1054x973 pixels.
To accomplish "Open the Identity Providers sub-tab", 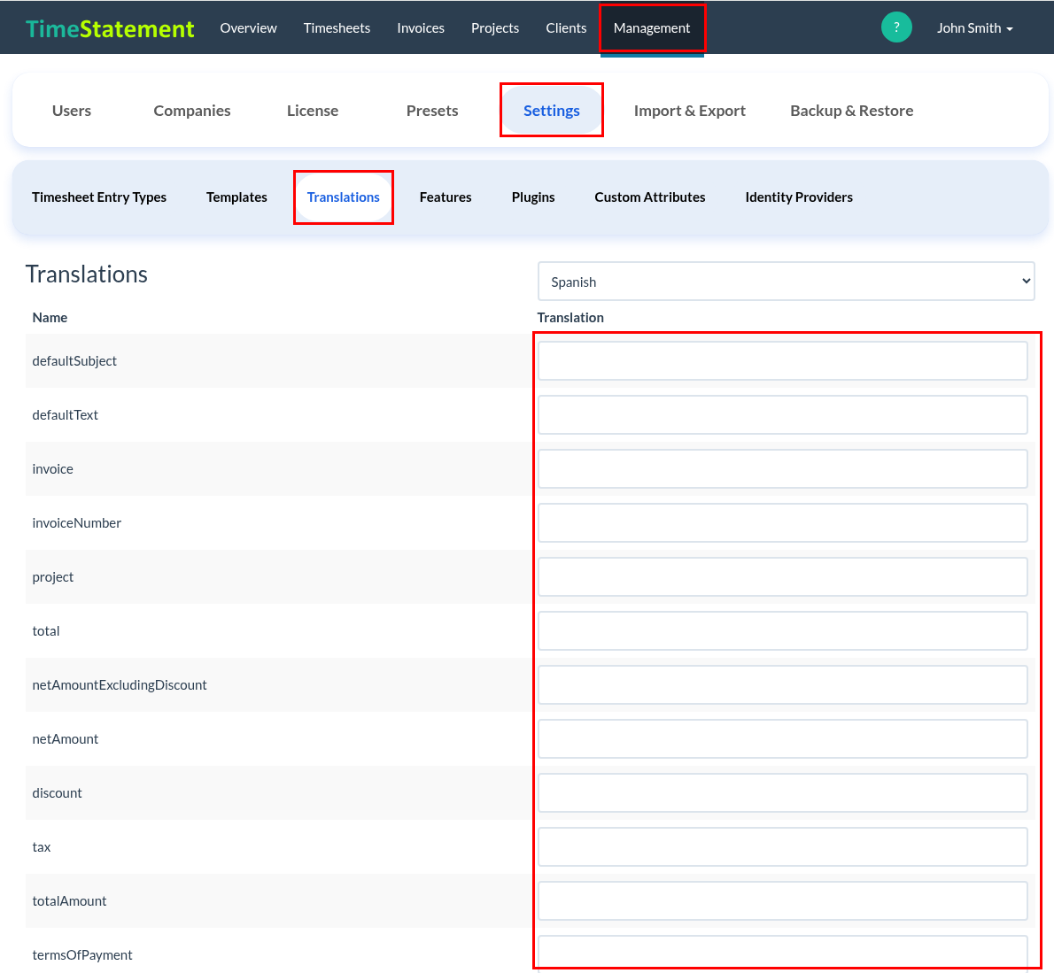I will click(799, 197).
